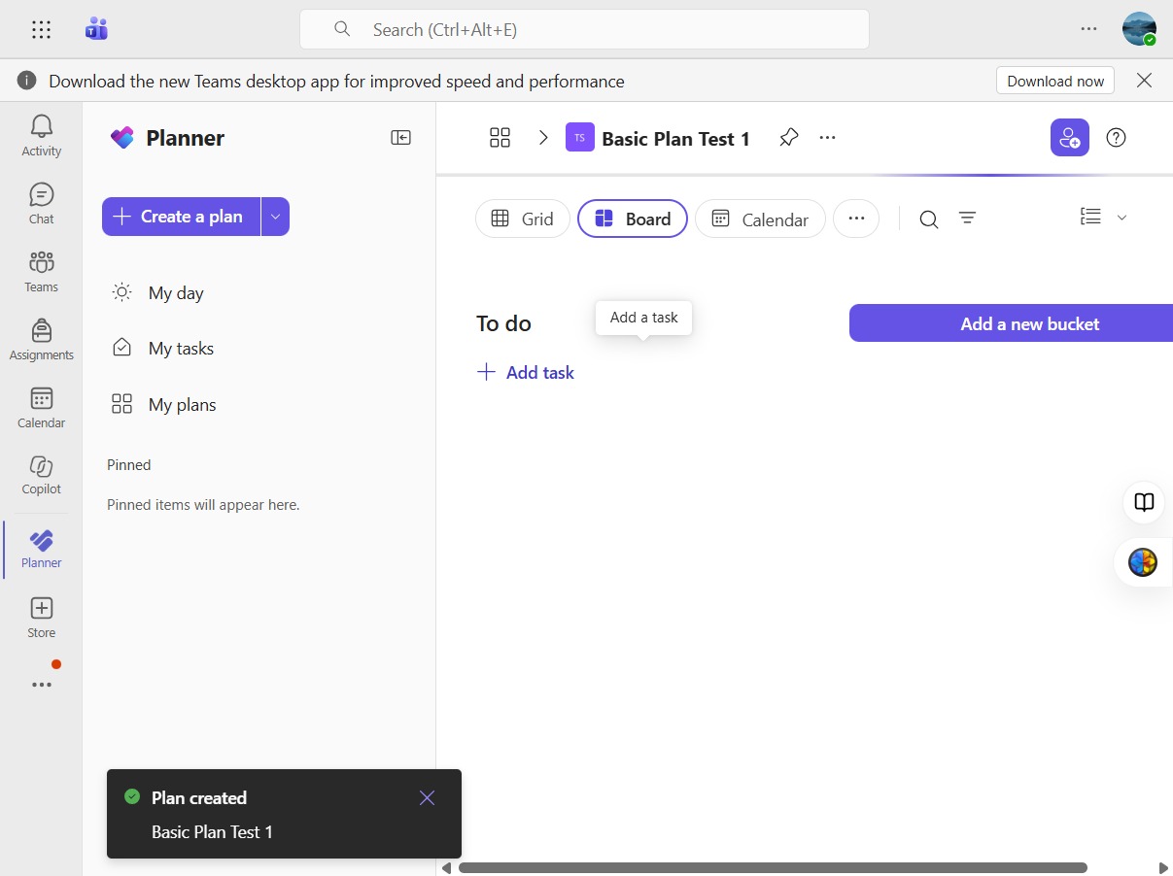Open profile avatar menu
This screenshot has width=1173, height=876.
point(1139,29)
